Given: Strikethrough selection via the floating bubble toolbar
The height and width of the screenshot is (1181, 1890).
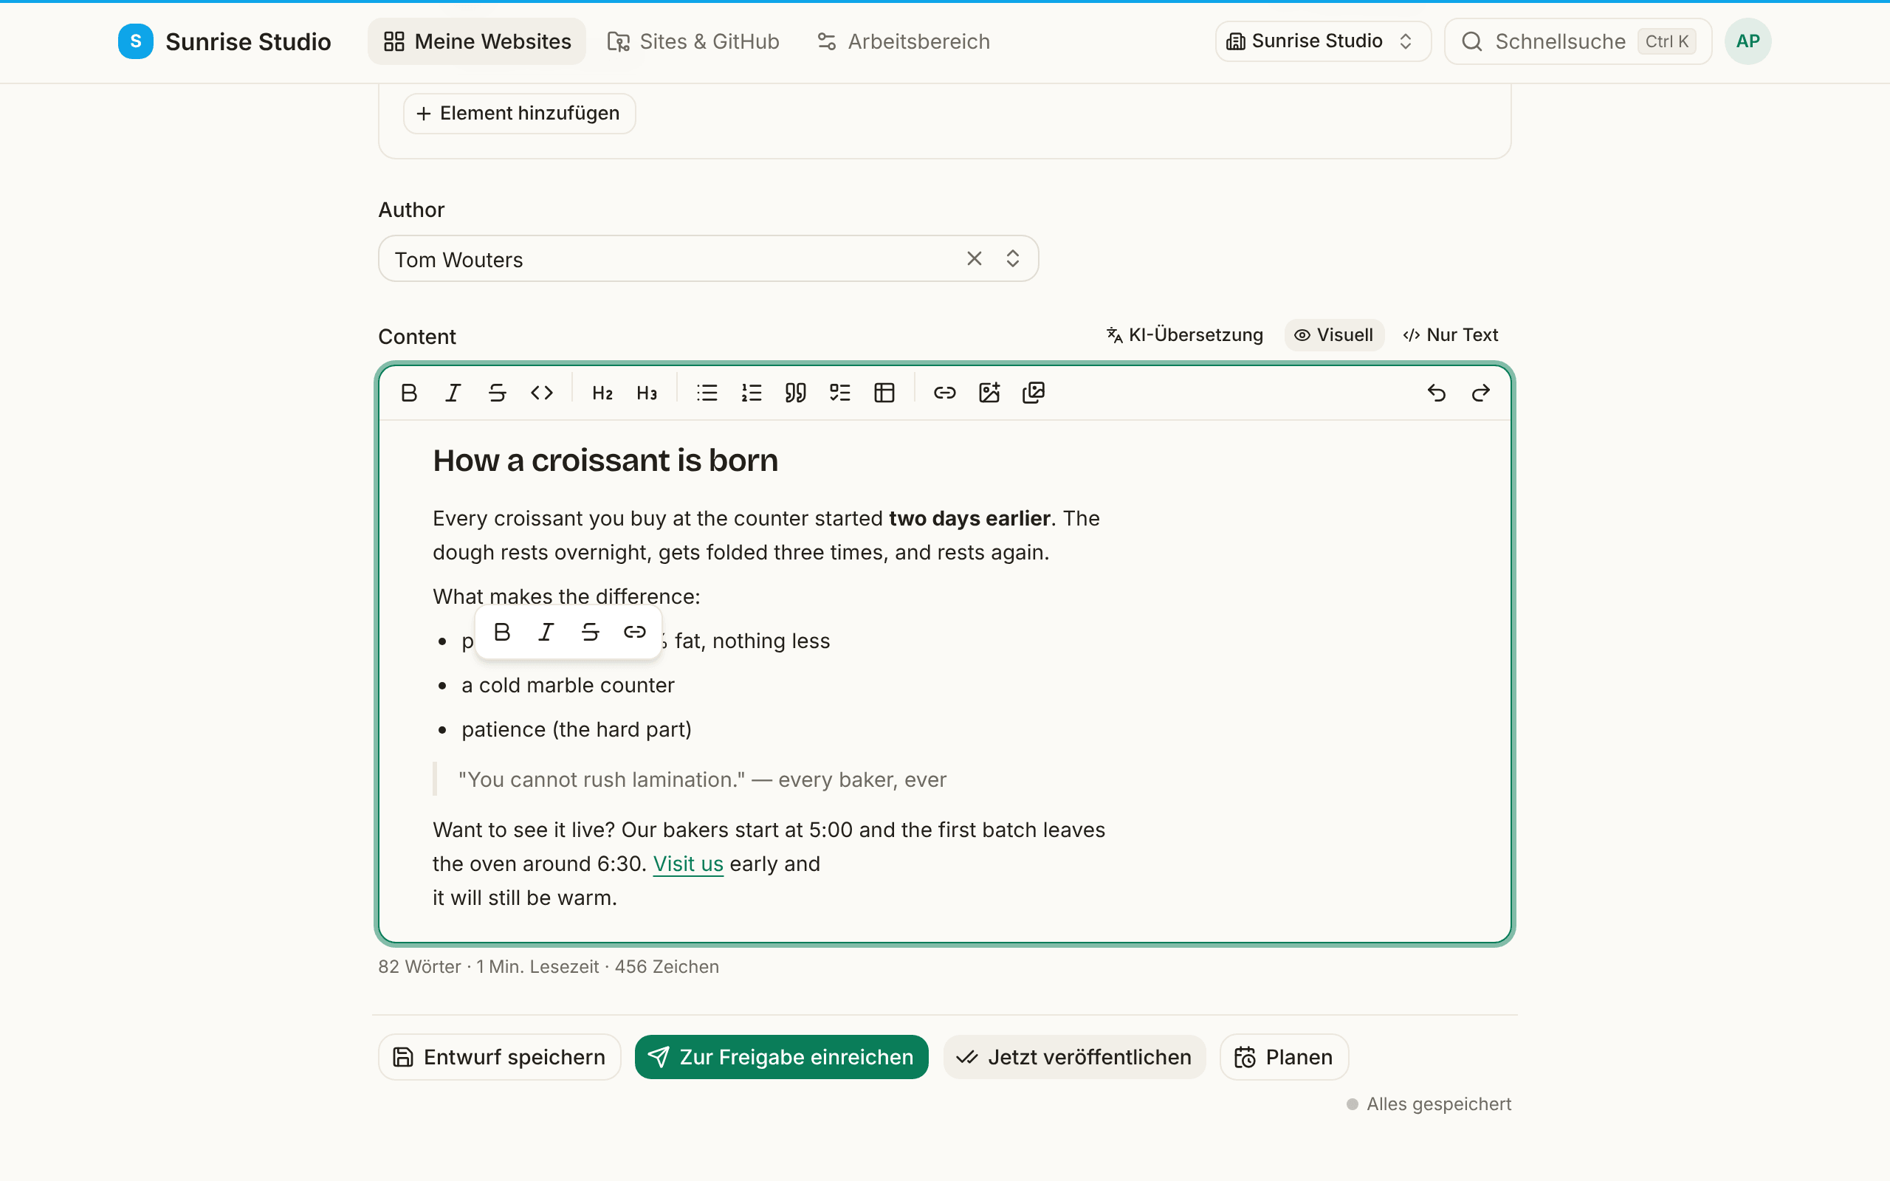Looking at the screenshot, I should point(591,632).
